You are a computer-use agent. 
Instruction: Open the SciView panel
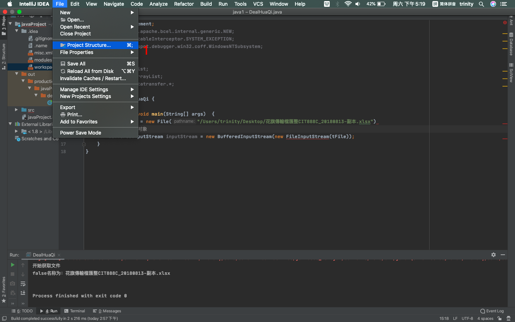(x=511, y=77)
